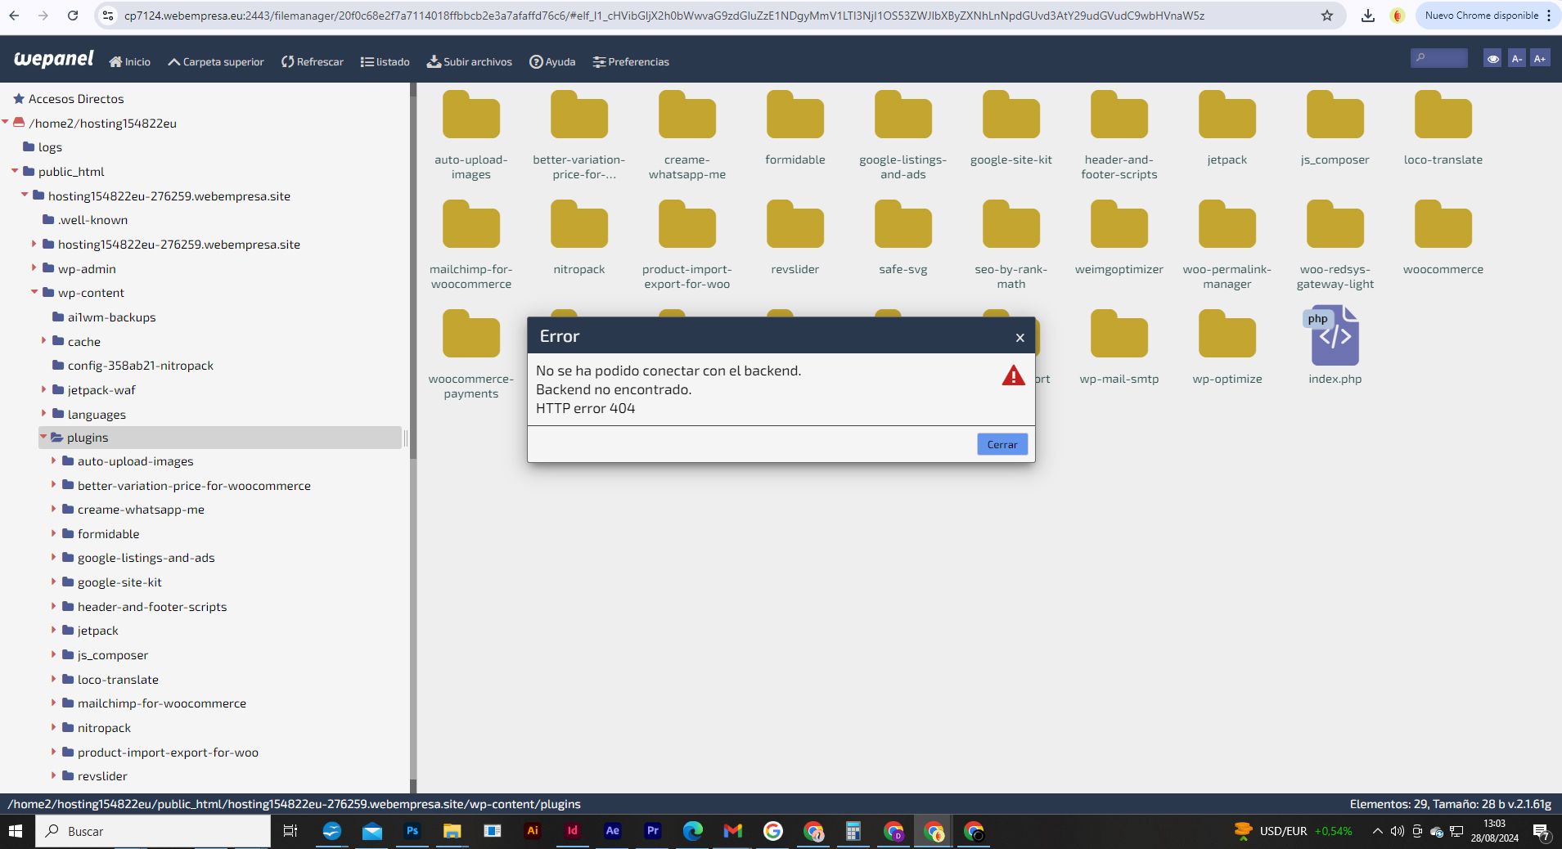Decrease font size with A- button
Screen dimensions: 1562x849
click(x=1516, y=58)
